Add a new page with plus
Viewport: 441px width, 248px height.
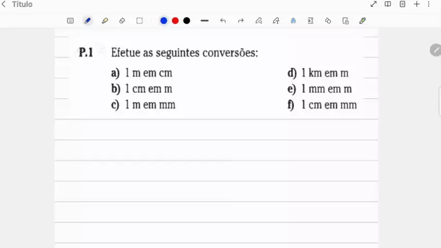tap(417, 4)
